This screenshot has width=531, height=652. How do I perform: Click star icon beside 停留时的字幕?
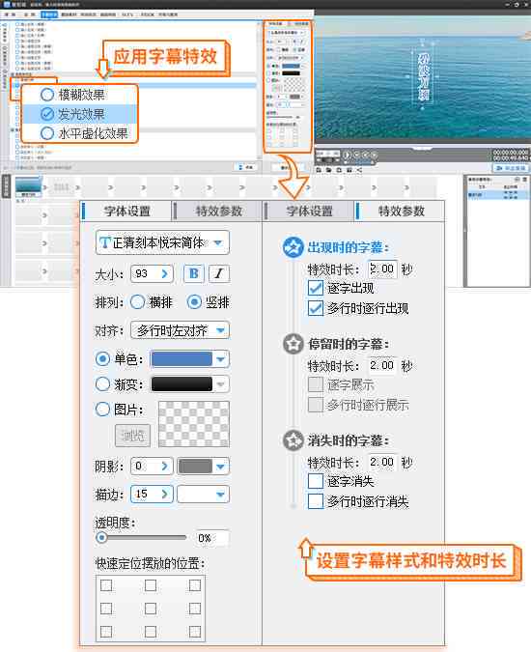pos(293,344)
